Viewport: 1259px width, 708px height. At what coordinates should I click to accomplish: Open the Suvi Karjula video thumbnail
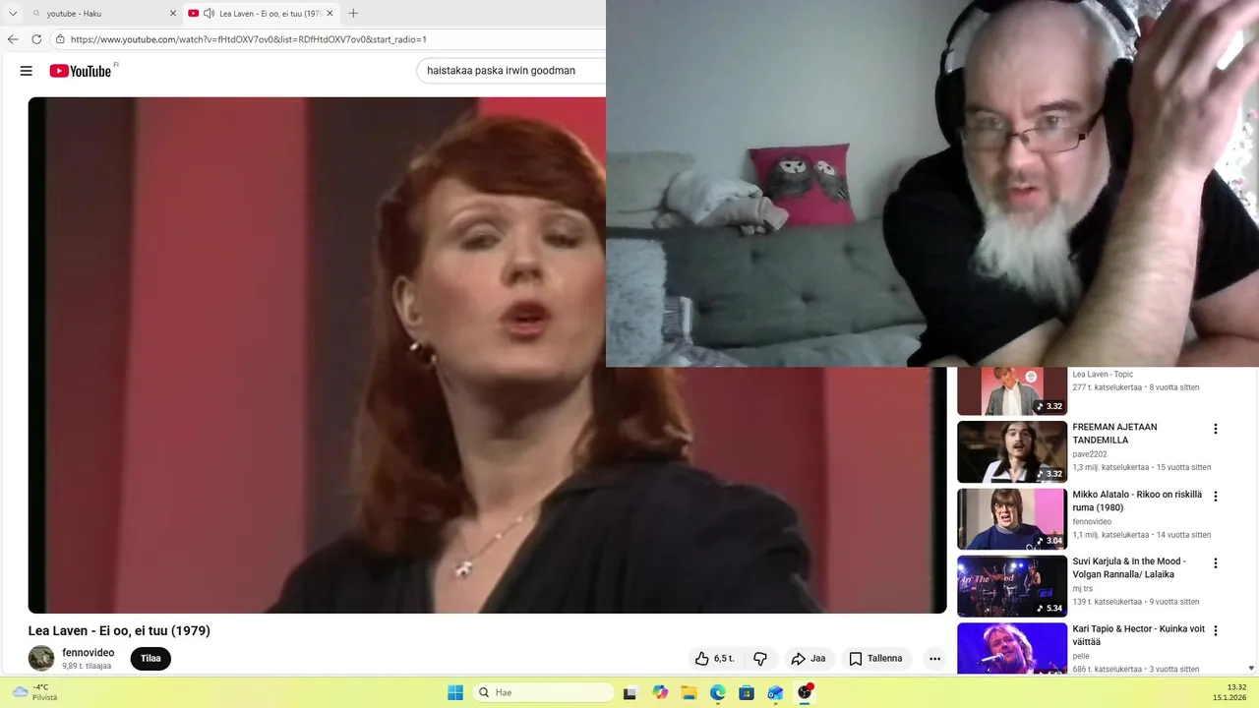pos(1012,586)
